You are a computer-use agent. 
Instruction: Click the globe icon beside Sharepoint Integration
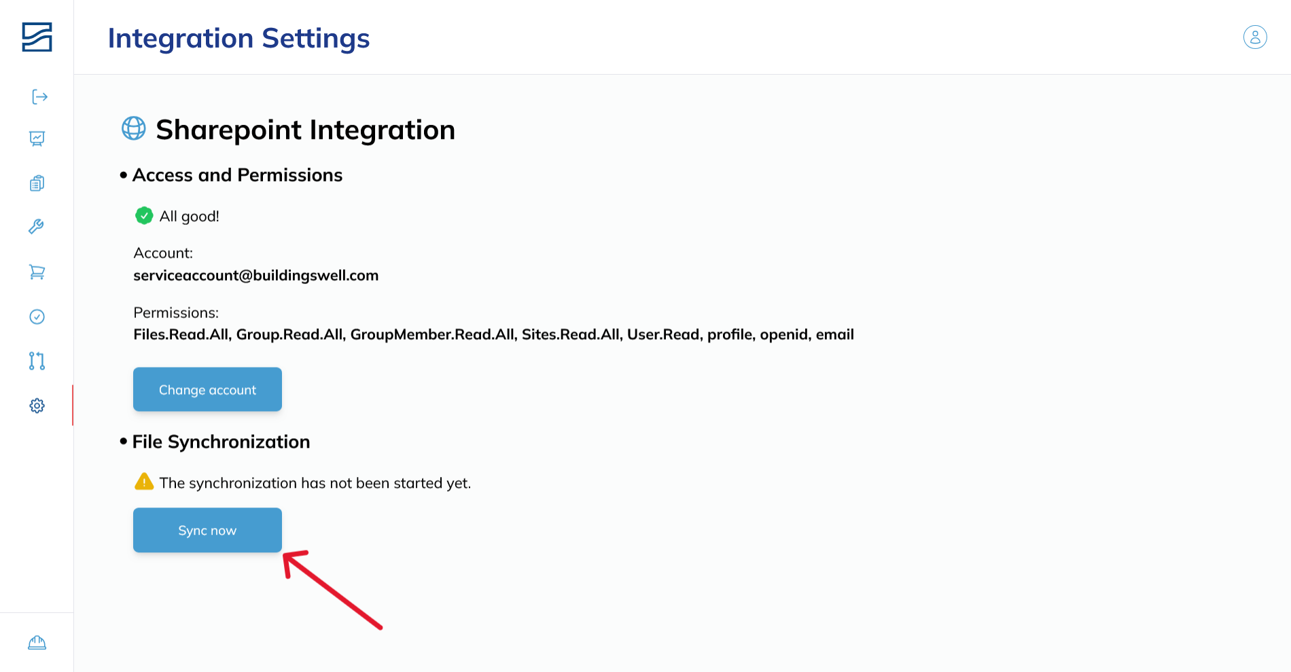click(x=133, y=128)
